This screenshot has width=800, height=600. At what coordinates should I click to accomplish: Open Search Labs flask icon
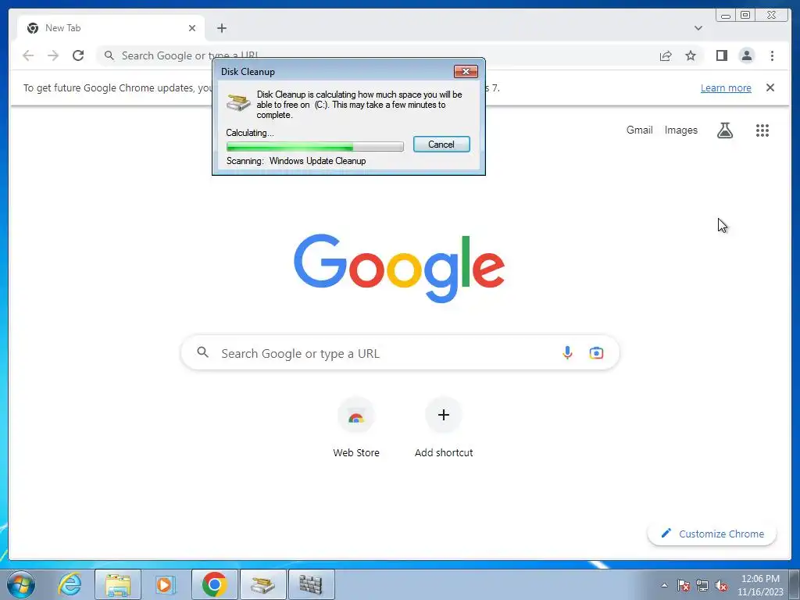coord(724,130)
